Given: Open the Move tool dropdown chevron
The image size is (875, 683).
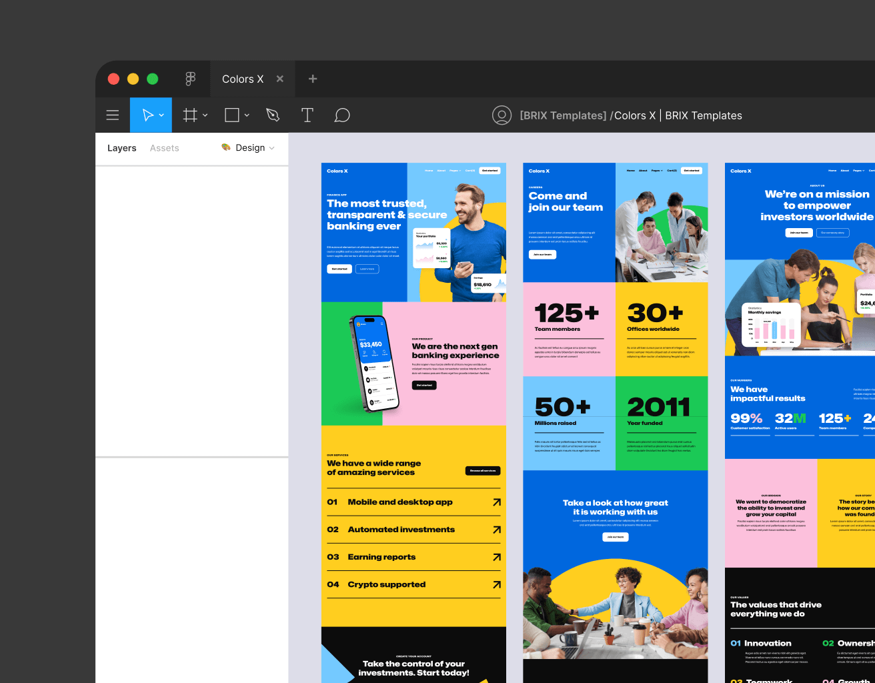Looking at the screenshot, I should (x=160, y=115).
